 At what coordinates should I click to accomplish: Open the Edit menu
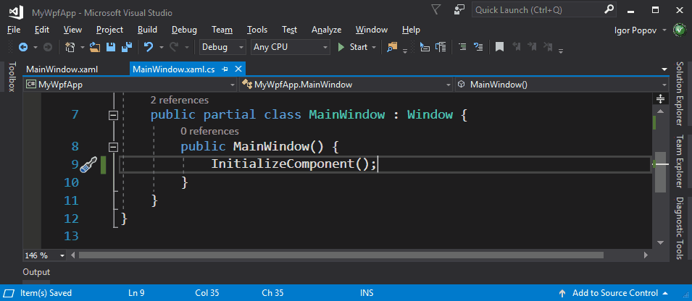click(42, 30)
